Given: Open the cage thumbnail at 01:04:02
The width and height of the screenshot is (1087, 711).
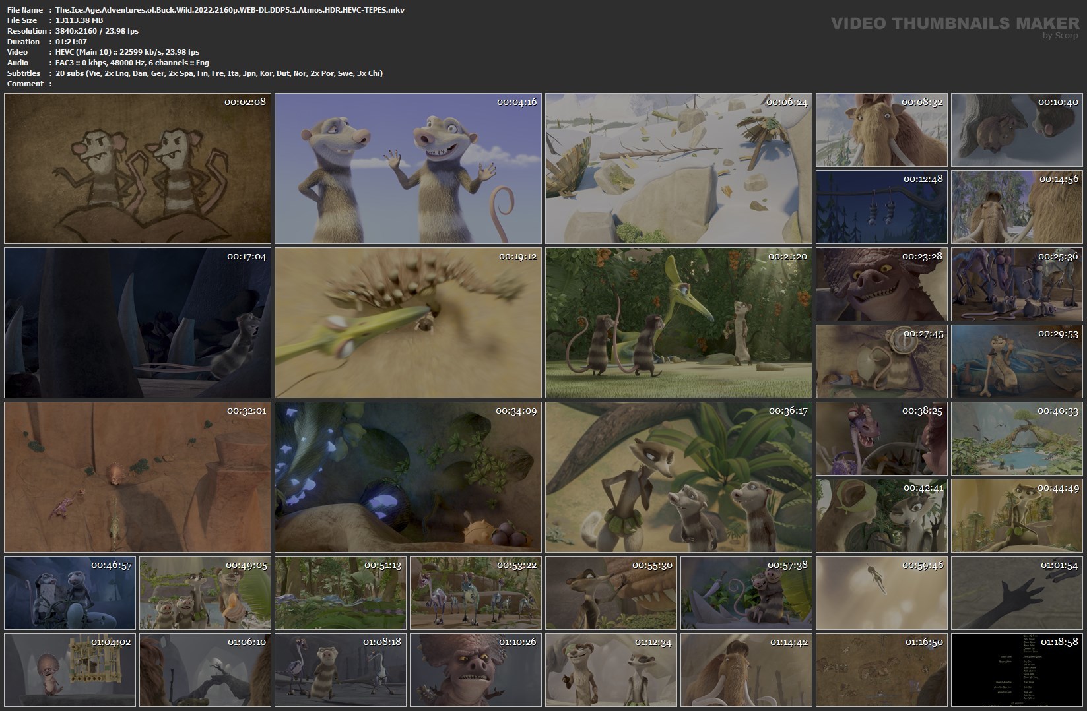Looking at the screenshot, I should 70,670.
